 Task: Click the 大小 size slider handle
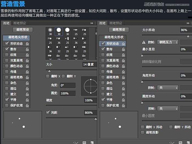[49, 71]
